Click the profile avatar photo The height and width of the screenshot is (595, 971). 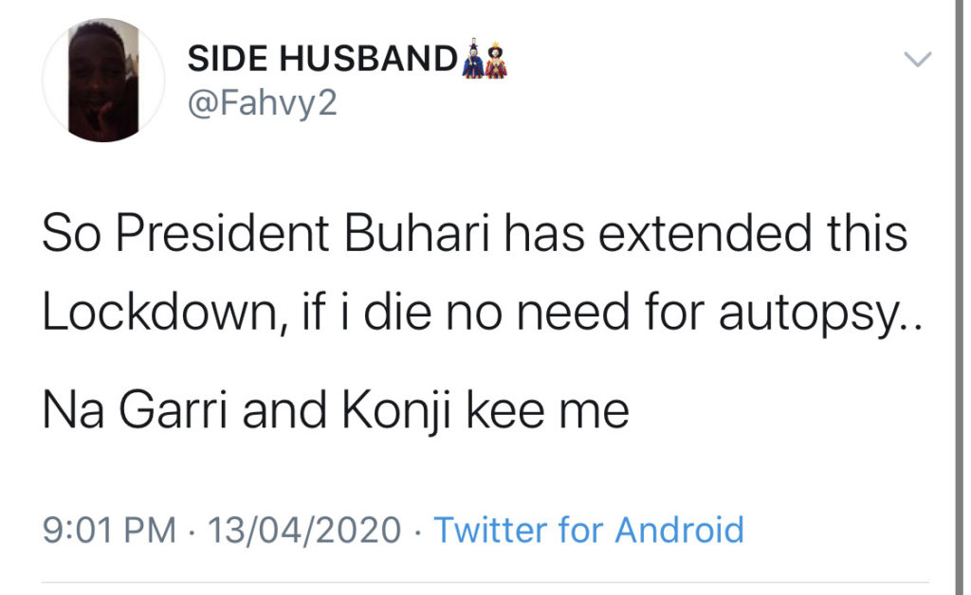[x=103, y=81]
